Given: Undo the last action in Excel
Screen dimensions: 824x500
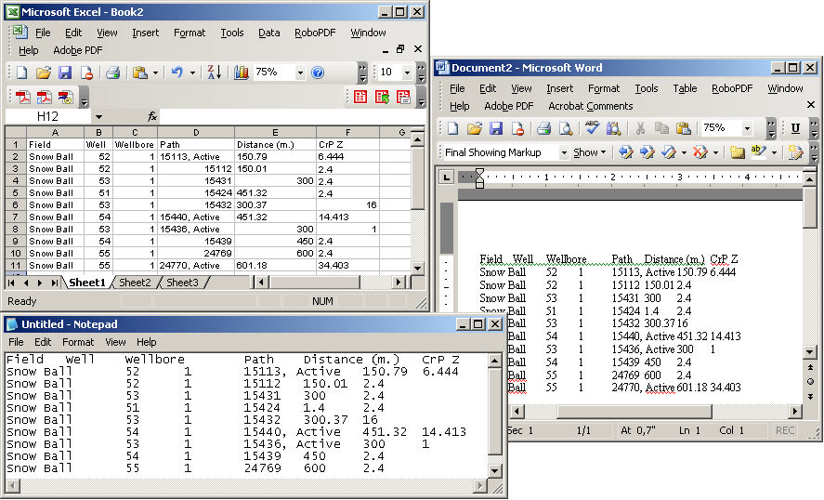Looking at the screenshot, I should (x=177, y=72).
